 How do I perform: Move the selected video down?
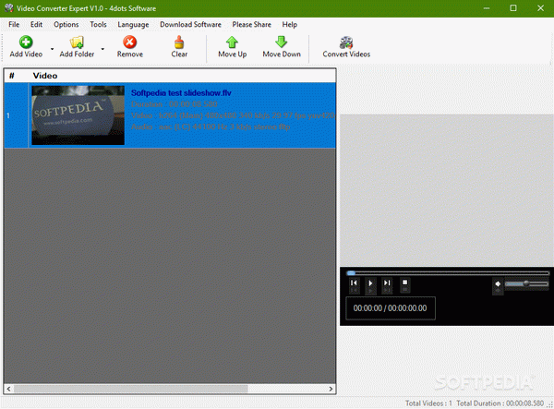(282, 47)
